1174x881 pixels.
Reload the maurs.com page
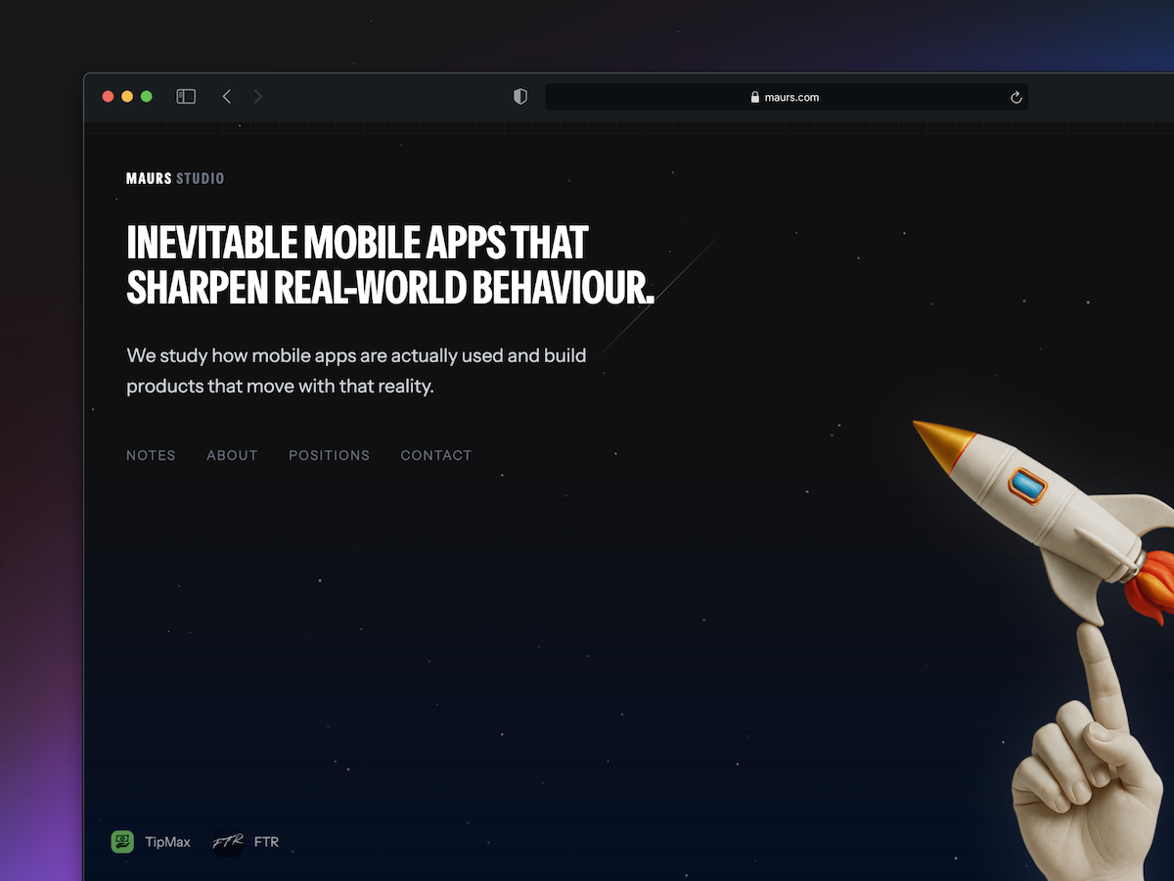point(1016,97)
